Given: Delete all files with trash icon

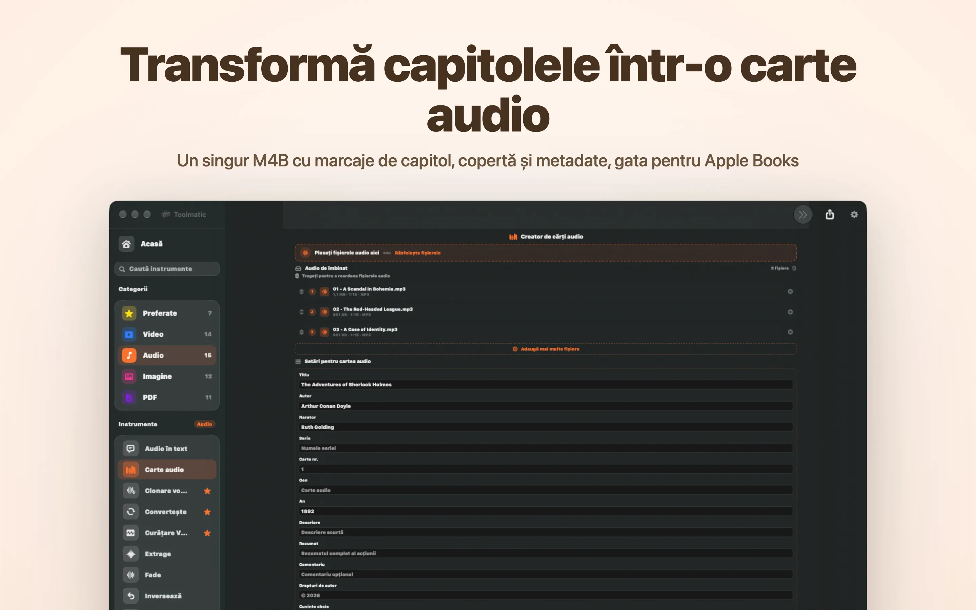Looking at the screenshot, I should tap(794, 268).
